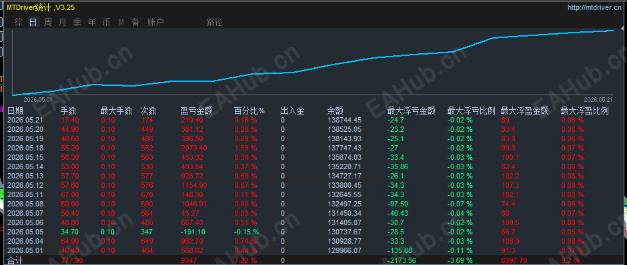The image size is (627, 265).
Task: Switch to the 年 yearly tab
Action: point(91,23)
